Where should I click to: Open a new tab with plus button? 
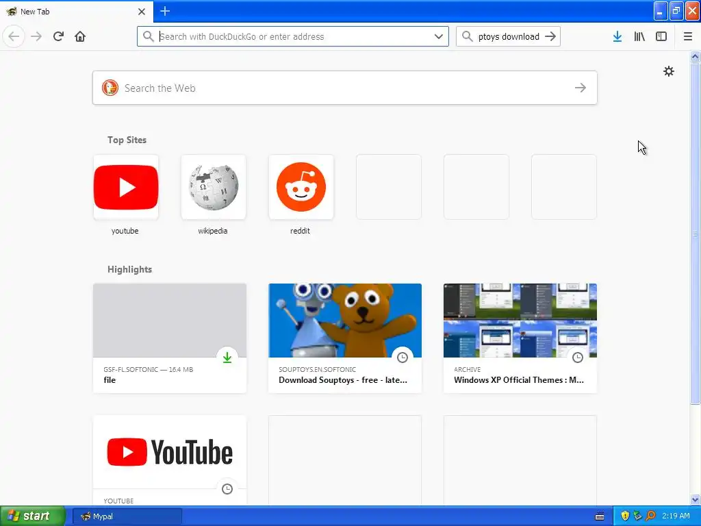pos(164,11)
